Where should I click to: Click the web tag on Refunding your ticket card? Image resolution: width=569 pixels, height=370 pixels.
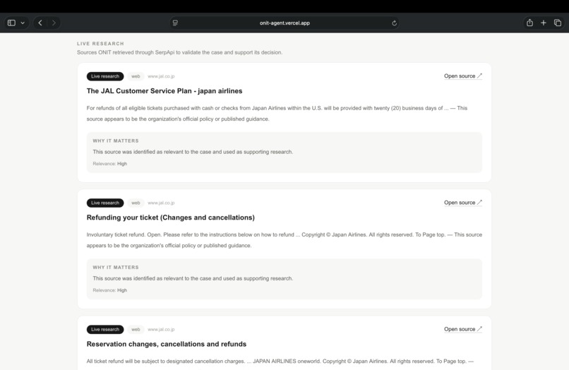point(136,203)
